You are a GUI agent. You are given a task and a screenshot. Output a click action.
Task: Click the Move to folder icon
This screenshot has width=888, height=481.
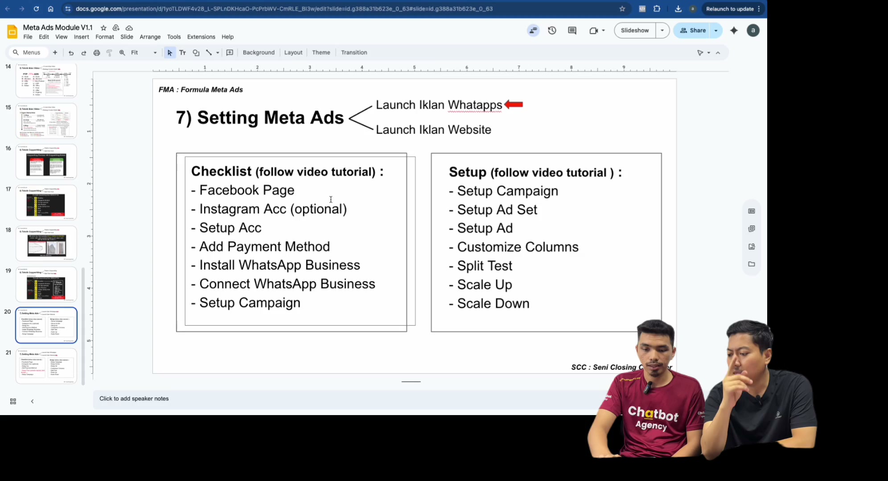pyautogui.click(x=116, y=28)
